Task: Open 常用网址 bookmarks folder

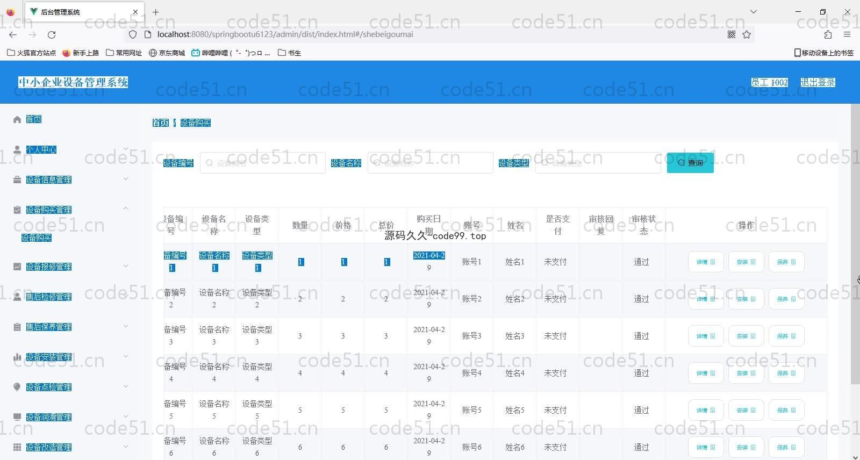Action: (x=124, y=53)
